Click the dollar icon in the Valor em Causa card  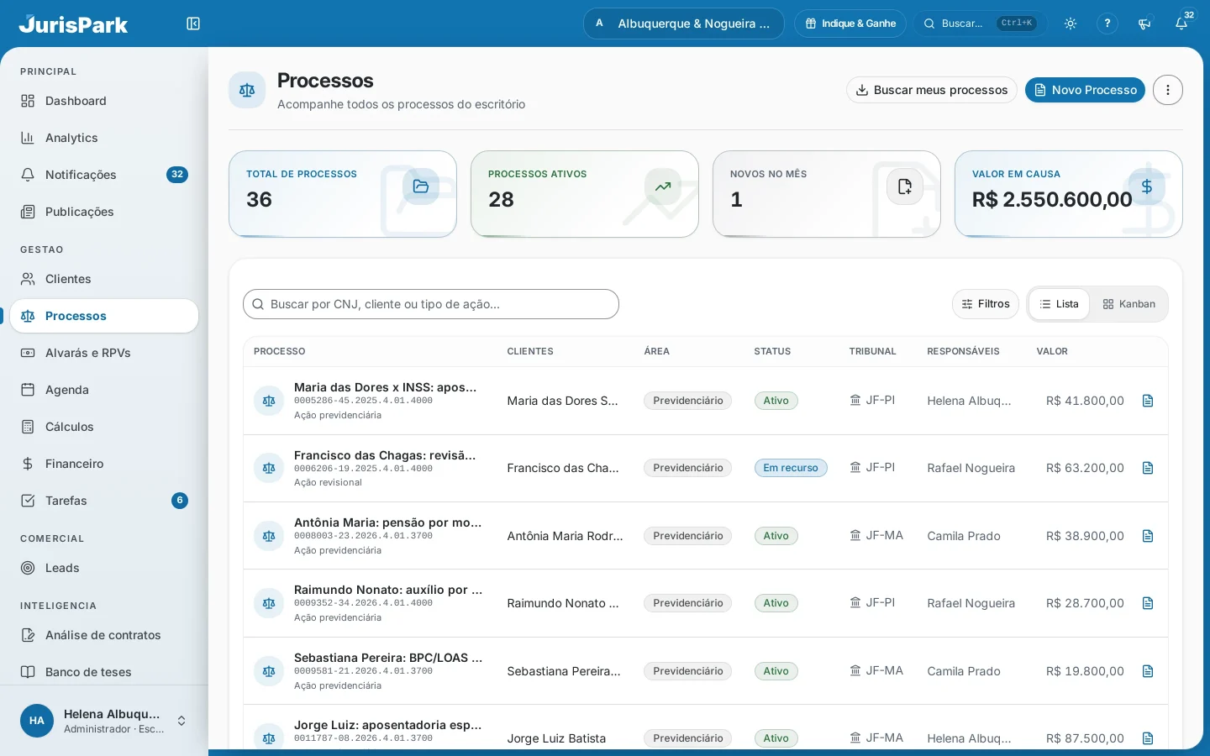(1147, 186)
